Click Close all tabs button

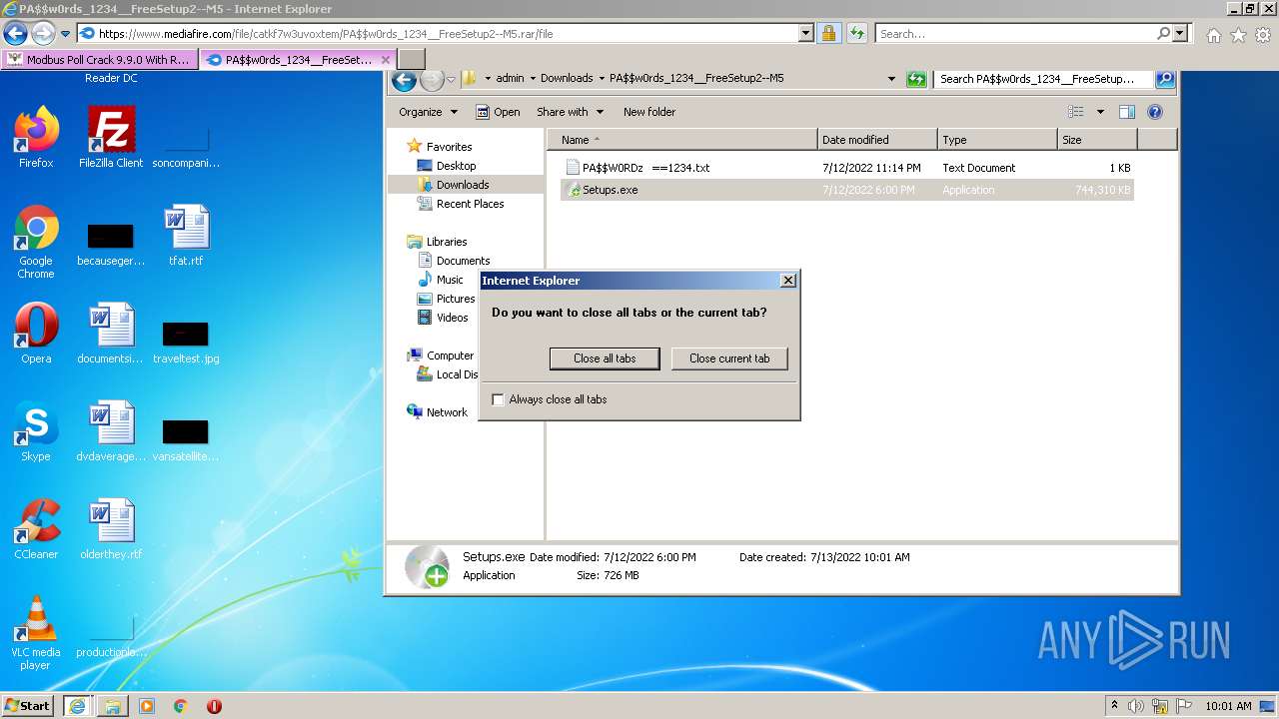coord(605,359)
